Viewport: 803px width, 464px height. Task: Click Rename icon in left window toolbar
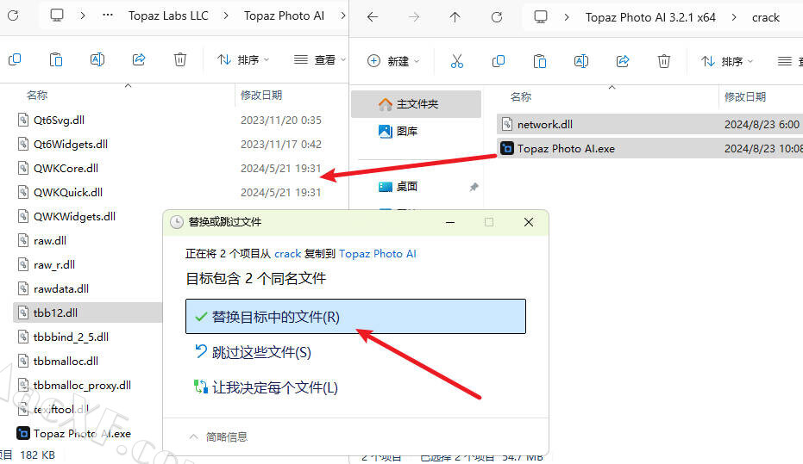pyautogui.click(x=97, y=59)
